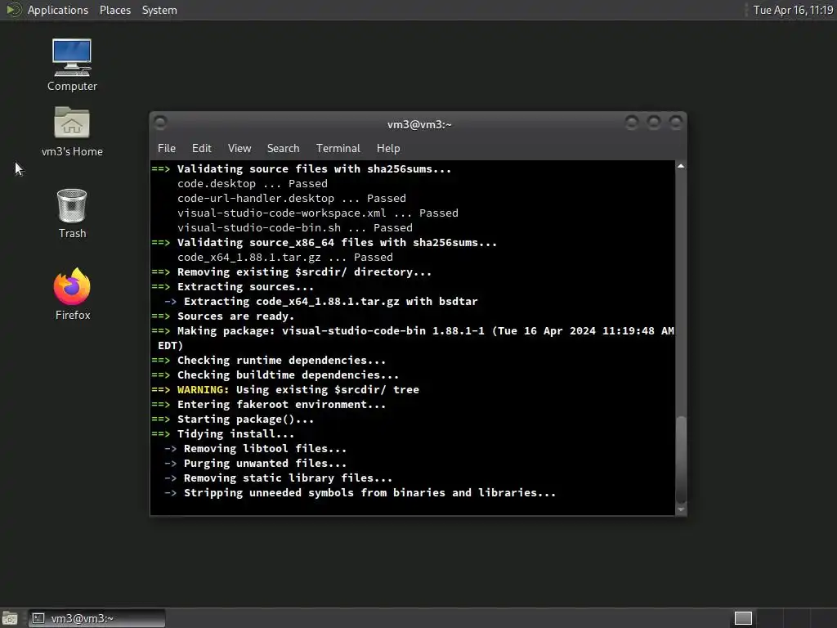Click the terminal vertical scrollbar thumb
The height and width of the screenshot is (628, 837).
(x=681, y=460)
